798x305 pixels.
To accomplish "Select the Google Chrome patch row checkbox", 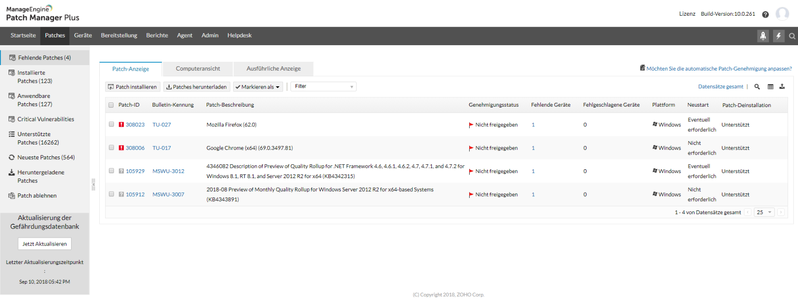I will pos(111,148).
